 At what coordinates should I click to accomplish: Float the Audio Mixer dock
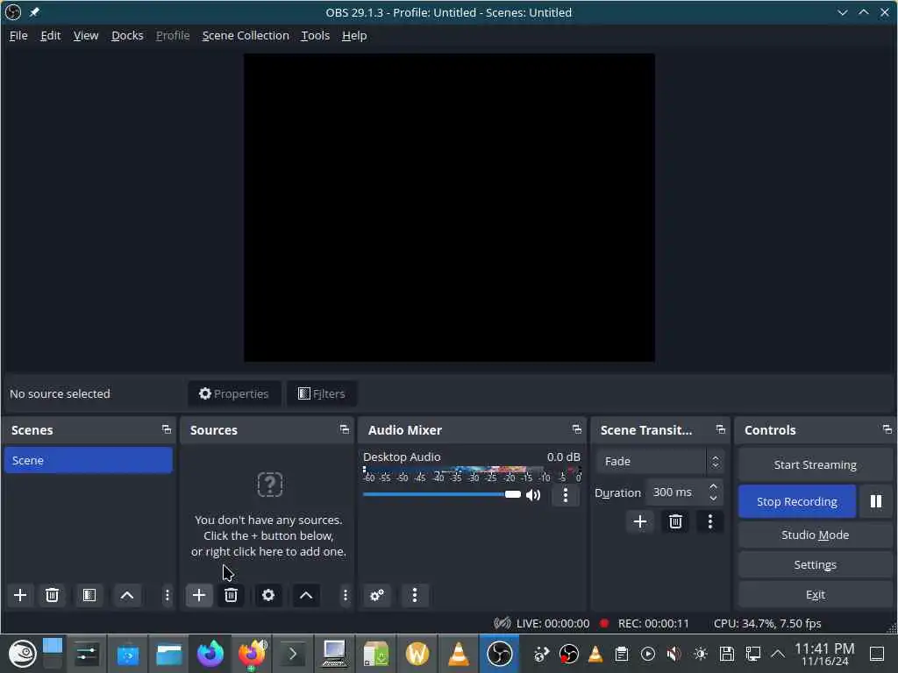pyautogui.click(x=577, y=429)
